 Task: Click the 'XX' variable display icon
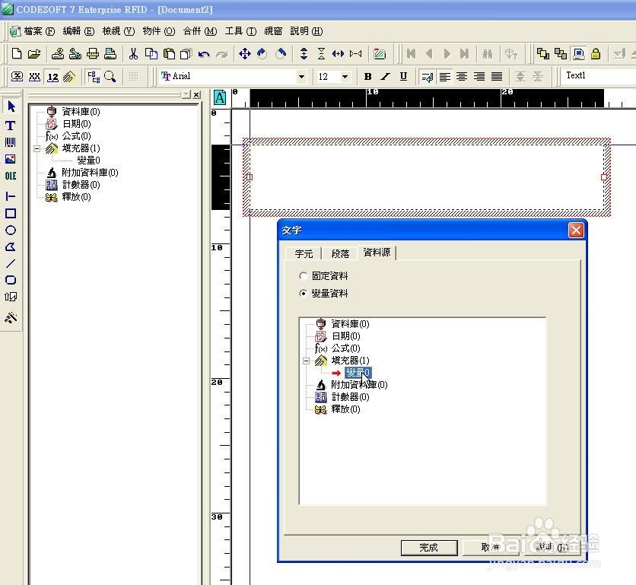tap(34, 77)
